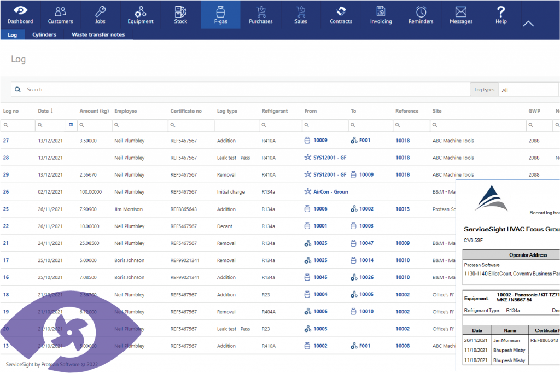
Task: Click the Refrigerant filter field
Action: tap(280, 125)
